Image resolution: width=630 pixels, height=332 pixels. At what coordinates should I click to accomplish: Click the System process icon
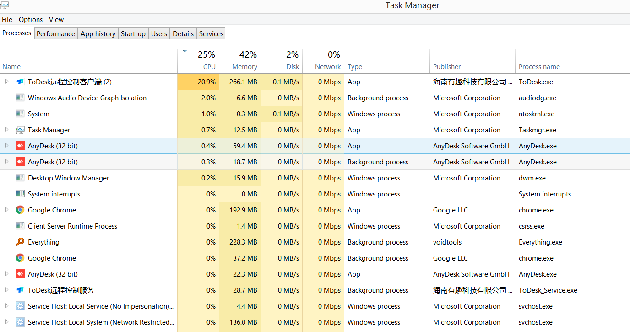[x=20, y=114]
